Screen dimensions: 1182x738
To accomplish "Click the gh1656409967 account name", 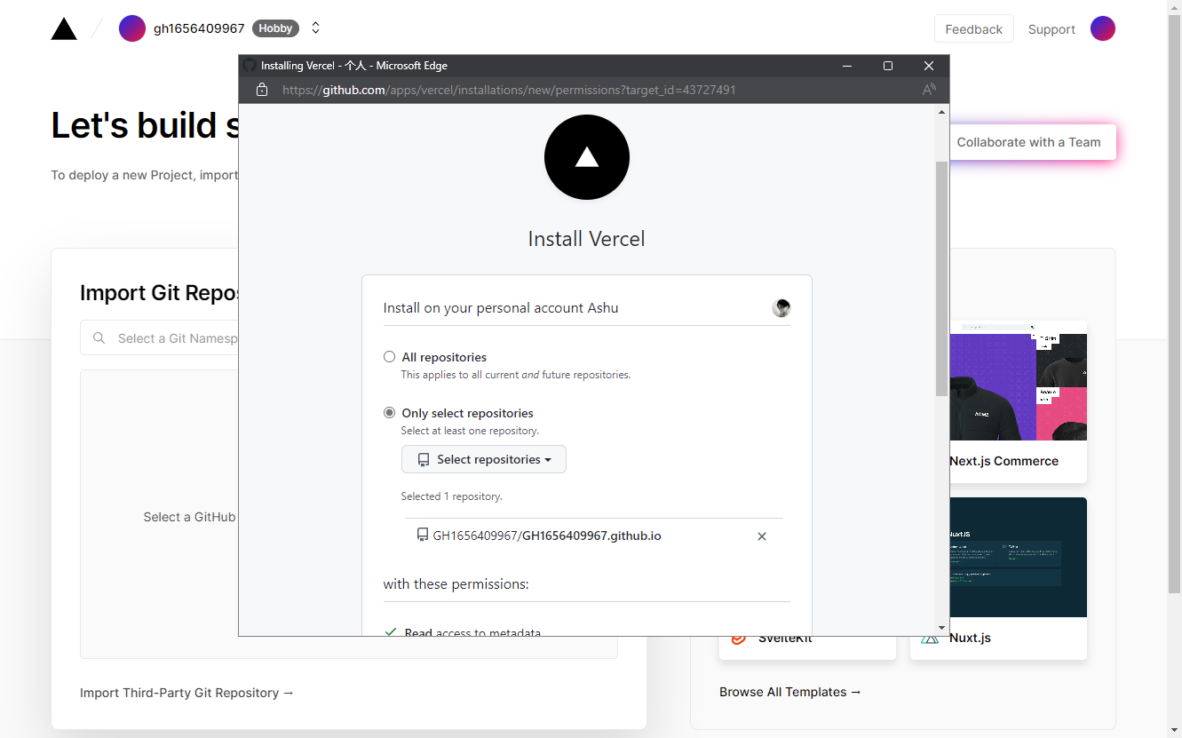I will [199, 28].
